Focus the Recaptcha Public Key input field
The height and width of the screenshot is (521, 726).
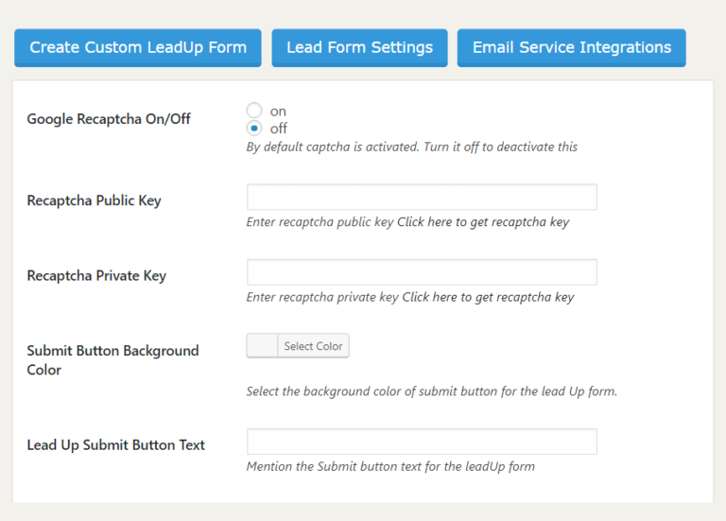point(422,197)
